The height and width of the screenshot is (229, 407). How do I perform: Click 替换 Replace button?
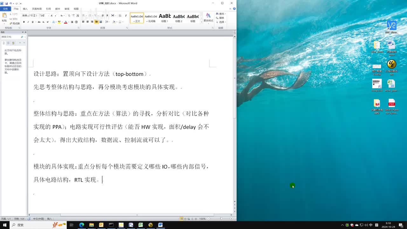tap(220, 18)
